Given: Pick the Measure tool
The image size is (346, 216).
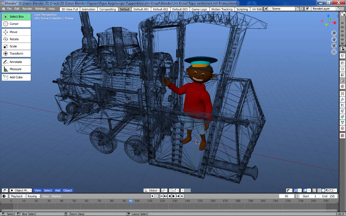Looking at the screenshot, I should click(x=16, y=69).
